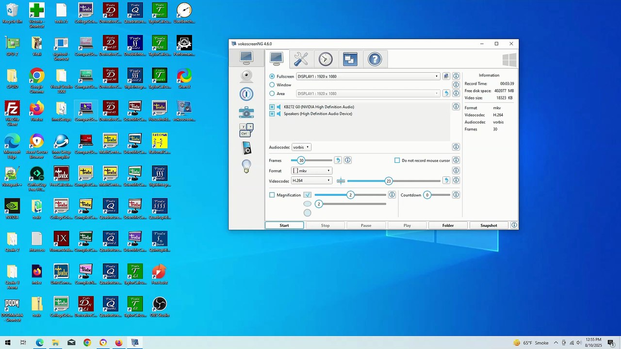Click the light bulb icon in sidebar
This screenshot has width=621, height=349.
246,166
